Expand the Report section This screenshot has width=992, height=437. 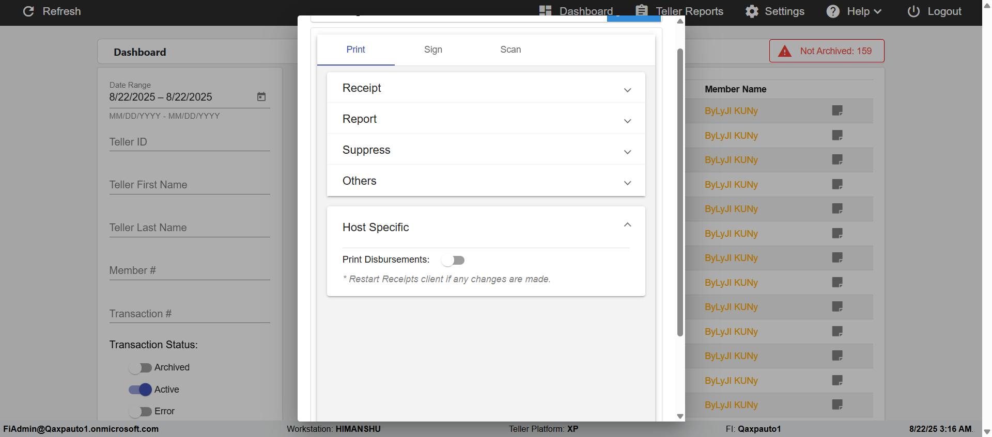pyautogui.click(x=486, y=119)
